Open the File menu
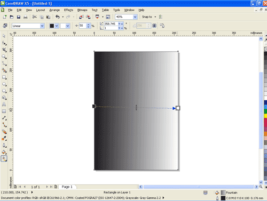This screenshot has height=201, width=267. point(10,10)
